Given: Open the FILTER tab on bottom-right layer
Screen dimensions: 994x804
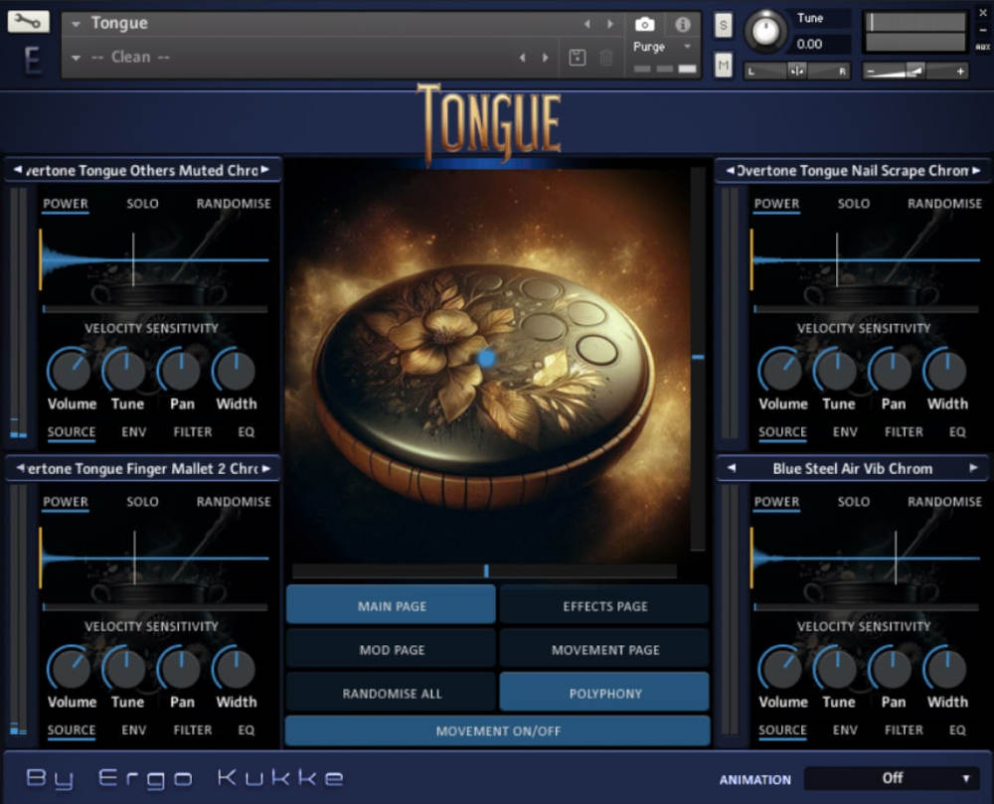Looking at the screenshot, I should tap(904, 729).
